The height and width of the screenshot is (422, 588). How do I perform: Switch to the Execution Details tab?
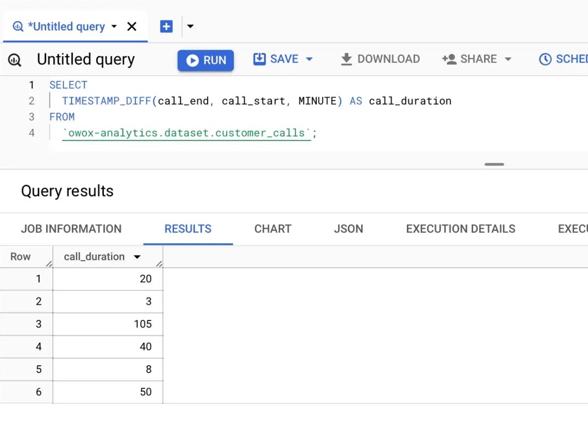tap(460, 229)
